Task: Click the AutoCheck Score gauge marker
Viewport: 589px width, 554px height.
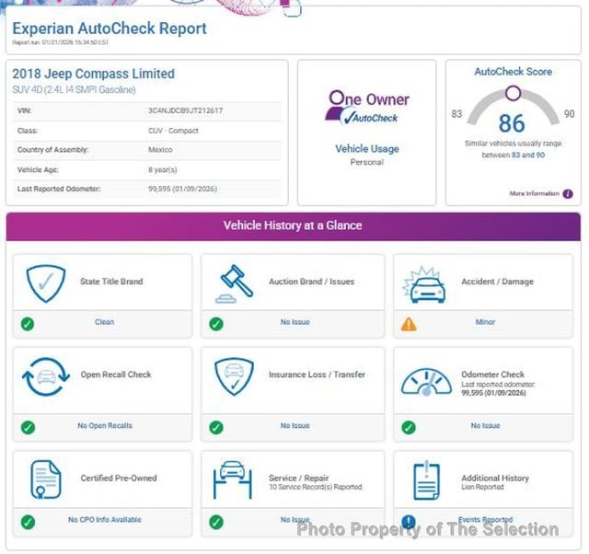Action: [513, 92]
